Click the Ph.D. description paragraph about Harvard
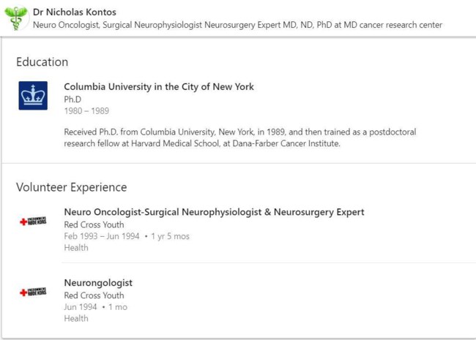The width and height of the screenshot is (476, 340). click(x=239, y=137)
